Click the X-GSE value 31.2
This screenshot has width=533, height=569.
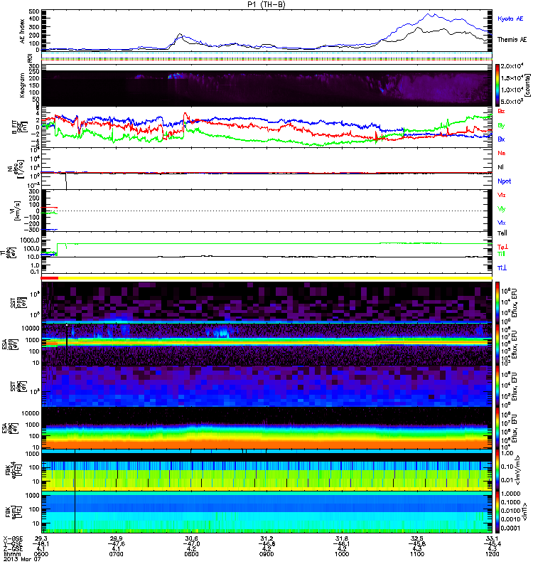click(x=266, y=538)
